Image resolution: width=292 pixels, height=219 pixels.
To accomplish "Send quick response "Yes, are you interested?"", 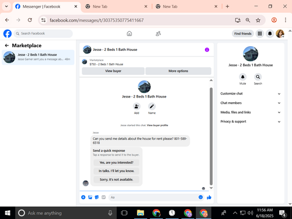I will coord(116,162).
